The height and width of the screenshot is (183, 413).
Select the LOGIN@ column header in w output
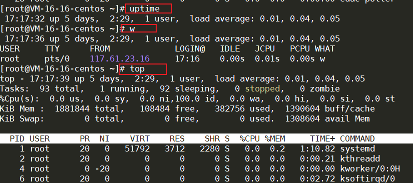click(x=190, y=49)
